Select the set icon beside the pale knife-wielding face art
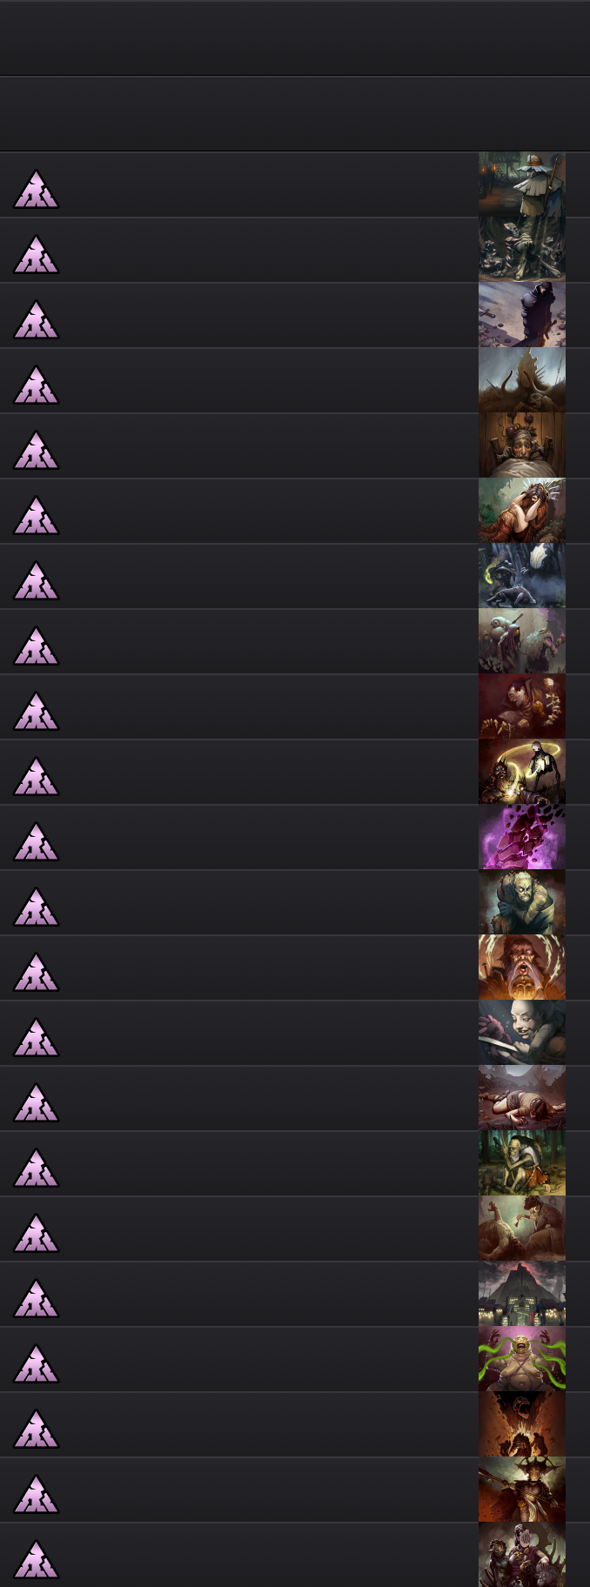Viewport: 590px width, 1587px height. tap(36, 1037)
